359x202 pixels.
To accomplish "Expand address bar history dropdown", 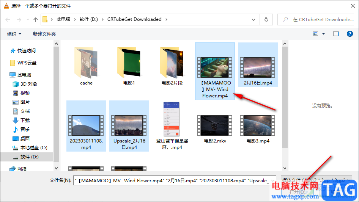I will coord(254,20).
